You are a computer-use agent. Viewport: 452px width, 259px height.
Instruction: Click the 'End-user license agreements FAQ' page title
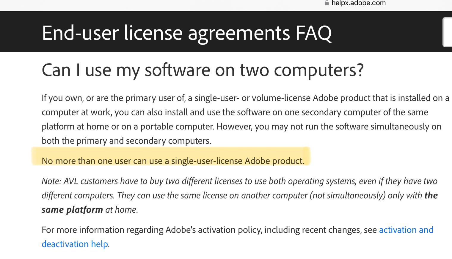pos(187,33)
